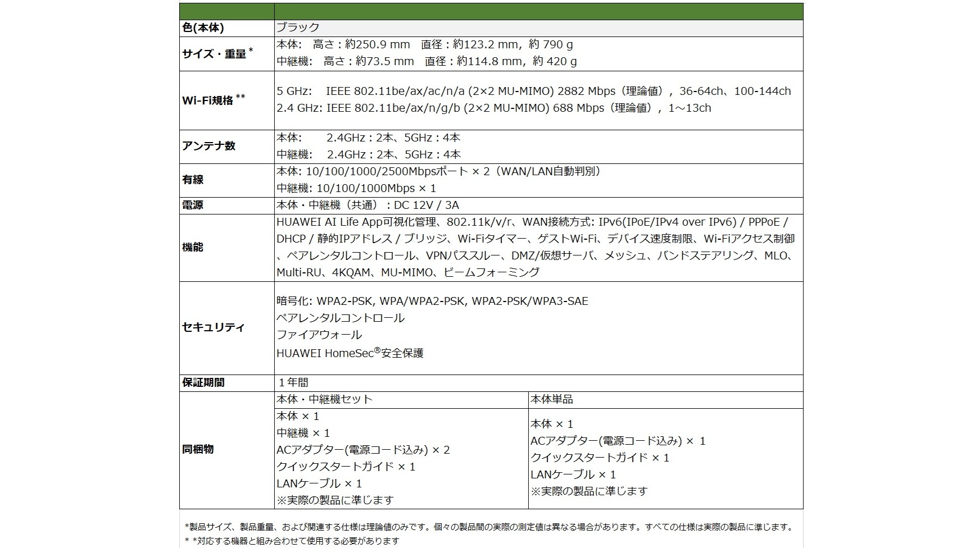Click the 2500Mbps port WAN/LAN line
Image resolution: width=975 pixels, height=548 pixels.
(x=438, y=171)
